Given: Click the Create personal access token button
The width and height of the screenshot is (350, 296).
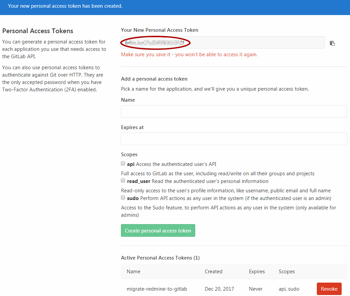Looking at the screenshot, I should pos(158,230).
